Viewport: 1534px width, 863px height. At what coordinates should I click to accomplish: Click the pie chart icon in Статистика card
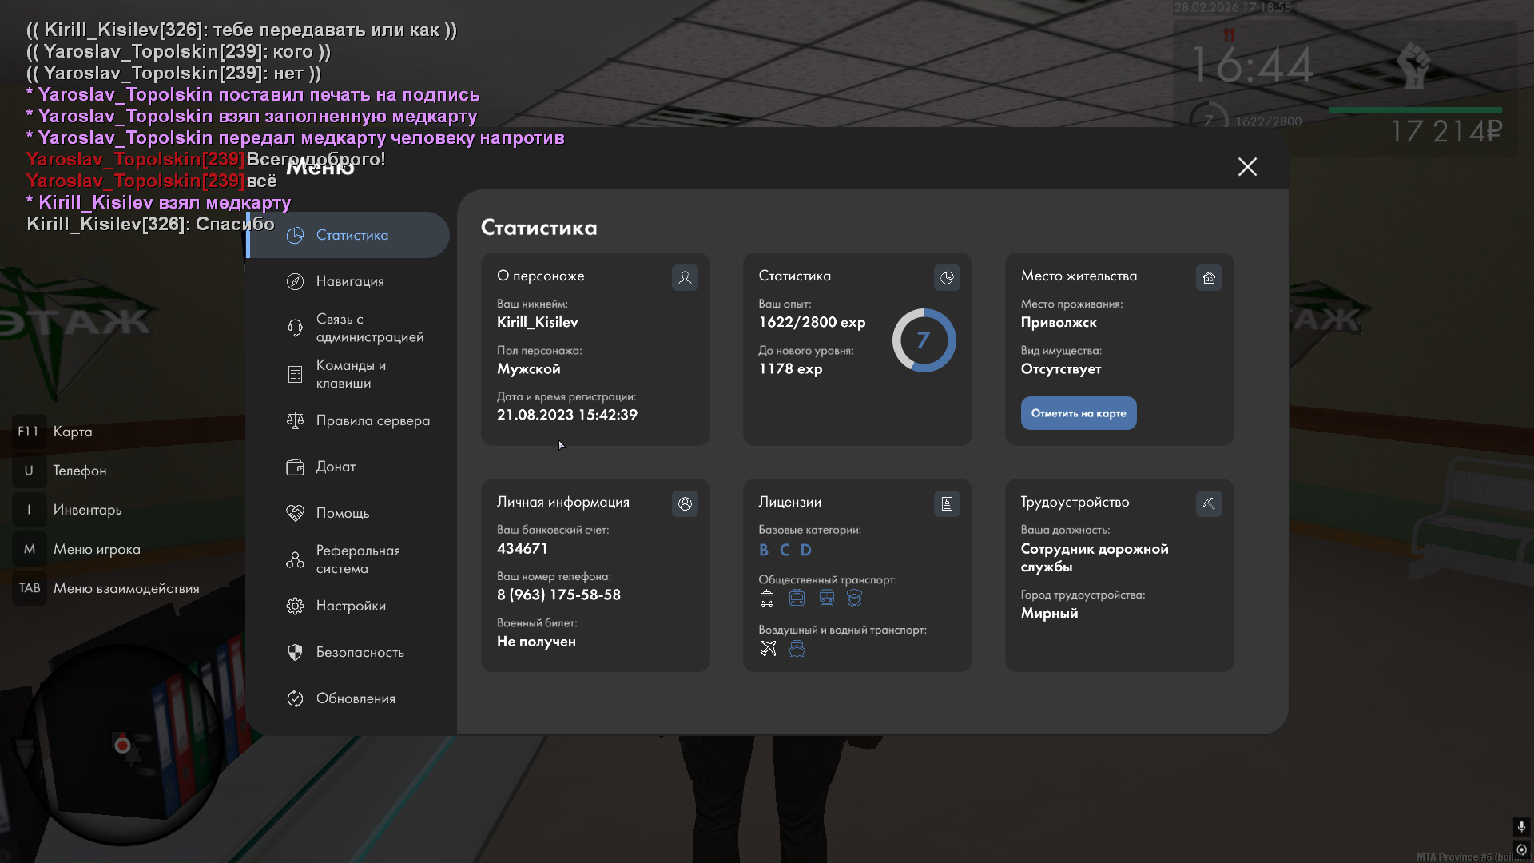(x=947, y=278)
